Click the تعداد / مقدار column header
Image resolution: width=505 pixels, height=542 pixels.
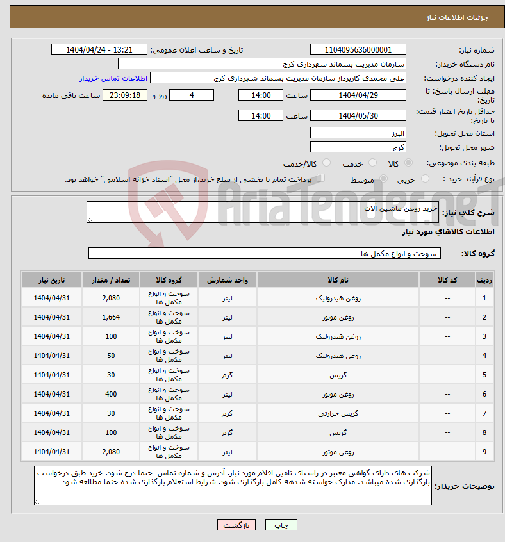pos(111,280)
